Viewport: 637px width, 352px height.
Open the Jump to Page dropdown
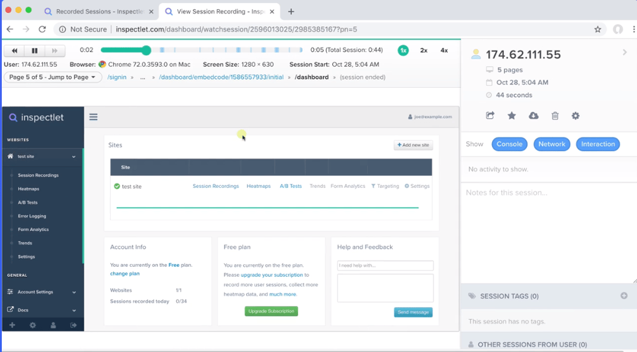53,77
